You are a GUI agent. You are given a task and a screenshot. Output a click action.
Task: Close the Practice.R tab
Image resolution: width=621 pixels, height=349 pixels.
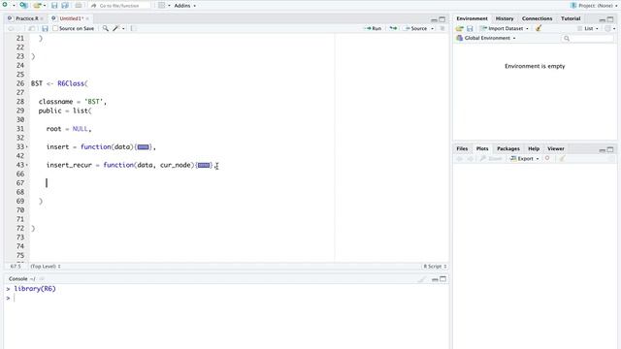(42, 18)
